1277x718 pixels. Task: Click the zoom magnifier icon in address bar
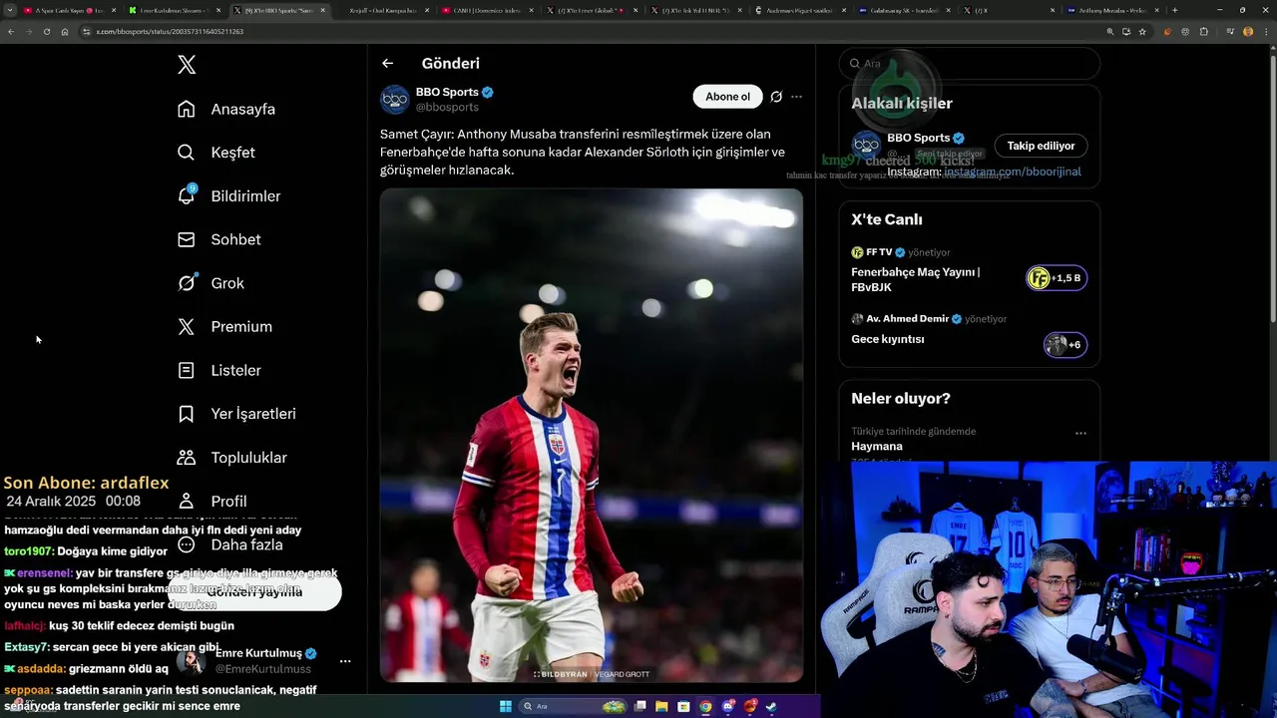click(x=1109, y=31)
